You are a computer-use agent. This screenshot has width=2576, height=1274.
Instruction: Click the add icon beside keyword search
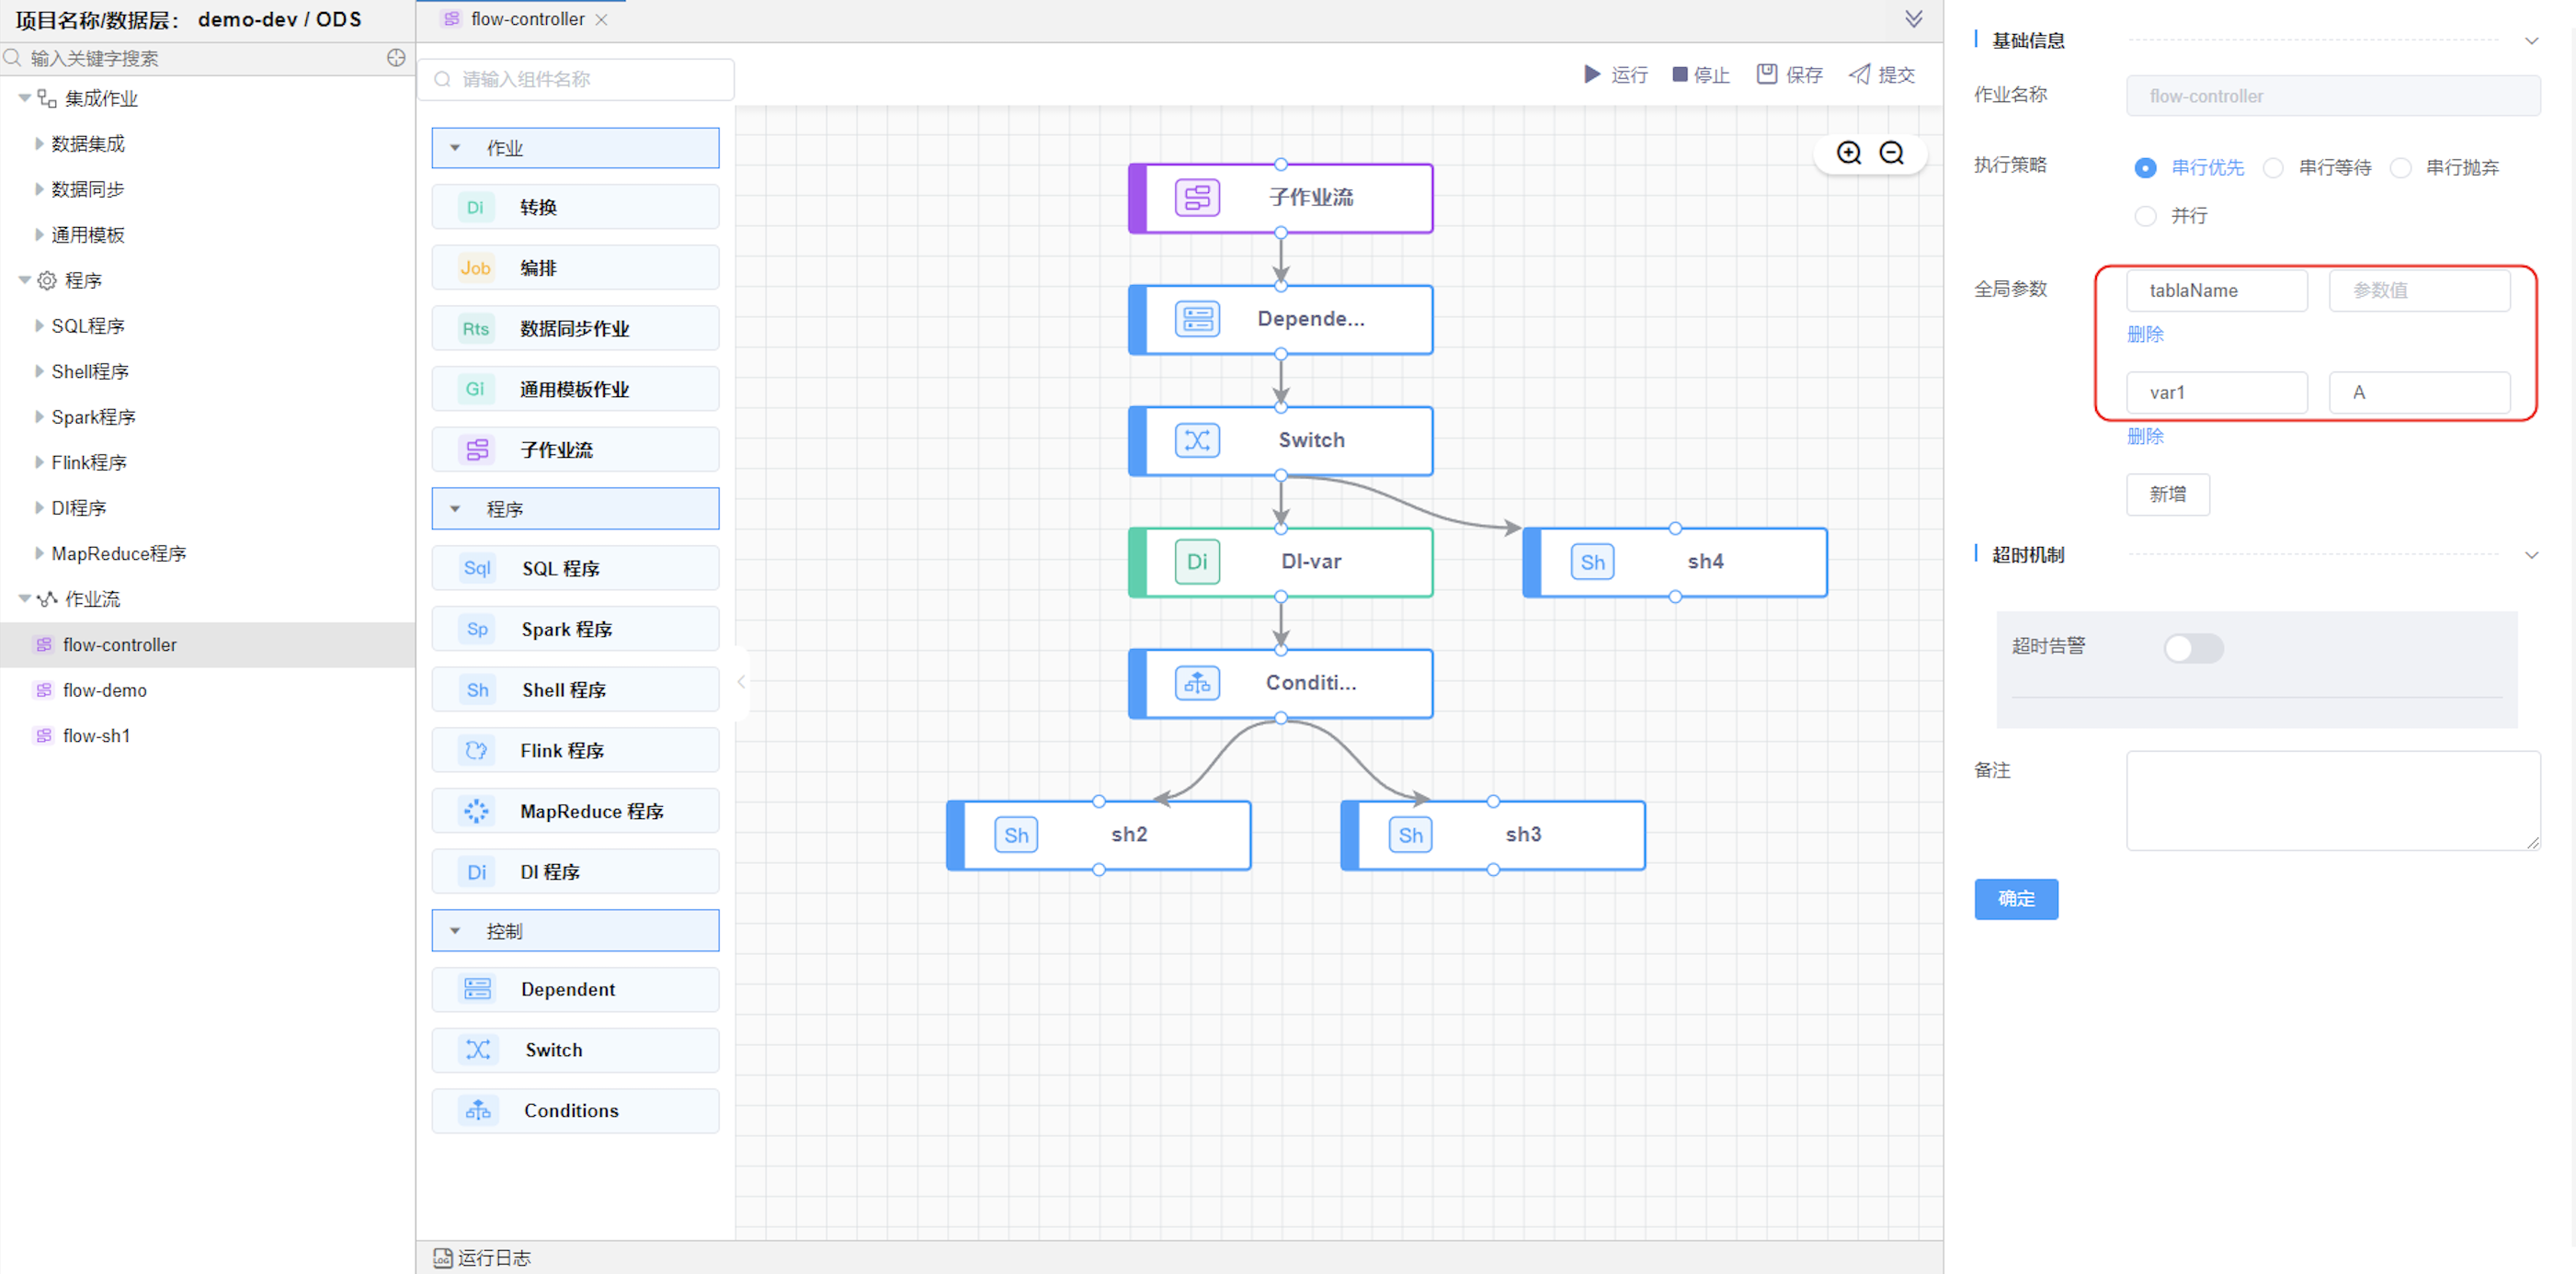(396, 58)
